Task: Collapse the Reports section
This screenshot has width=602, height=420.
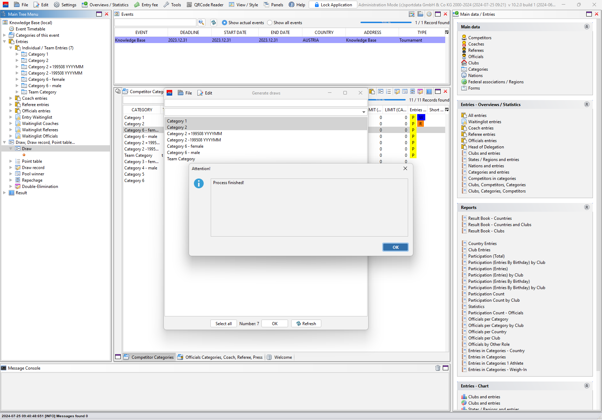Action: click(x=587, y=207)
